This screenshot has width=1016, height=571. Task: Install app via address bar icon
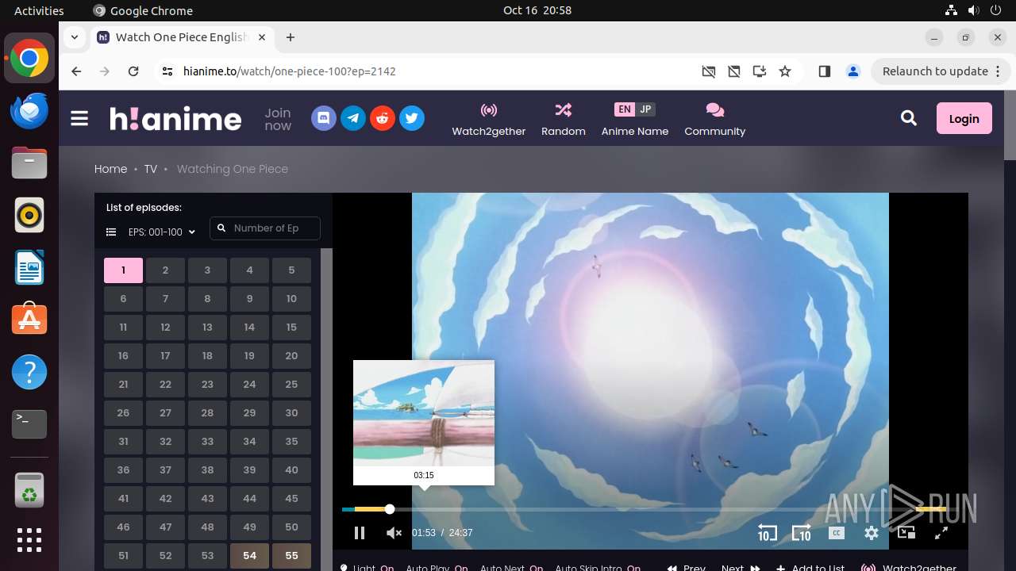point(760,71)
